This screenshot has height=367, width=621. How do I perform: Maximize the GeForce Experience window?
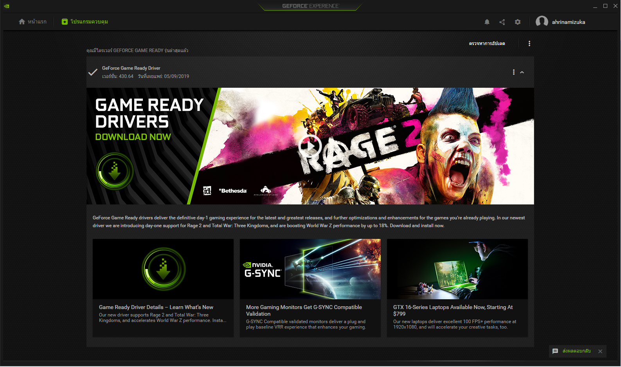(x=605, y=6)
